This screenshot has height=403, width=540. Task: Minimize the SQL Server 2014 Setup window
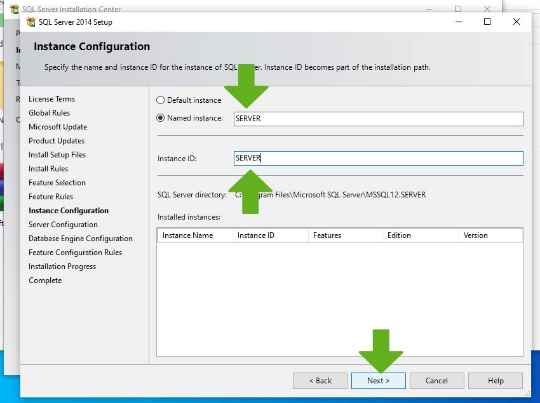(x=458, y=22)
